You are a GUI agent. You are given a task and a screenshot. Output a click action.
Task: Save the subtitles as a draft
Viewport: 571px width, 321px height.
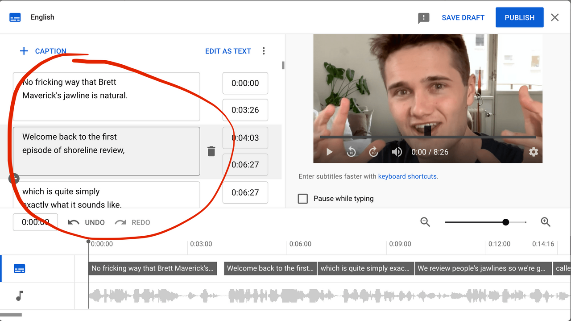[x=463, y=17]
